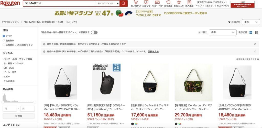Click the red search magnifier button
262x128 pixels.
click(x=124, y=3)
